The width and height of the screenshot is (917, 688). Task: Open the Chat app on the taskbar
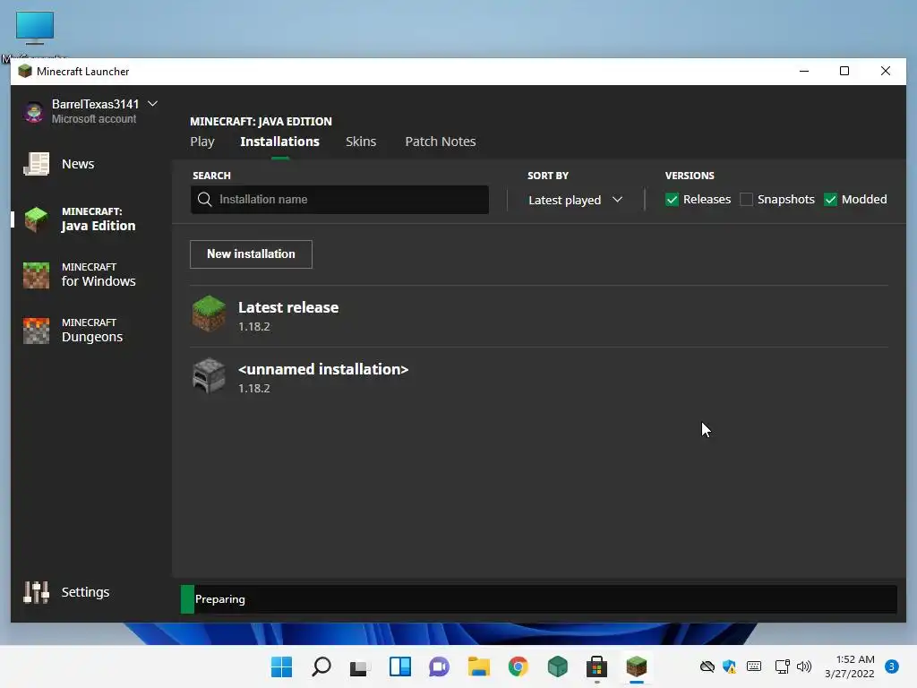pyautogui.click(x=439, y=666)
